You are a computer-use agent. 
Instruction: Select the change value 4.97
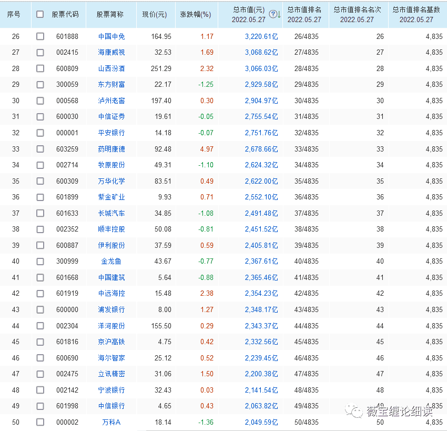(207, 149)
